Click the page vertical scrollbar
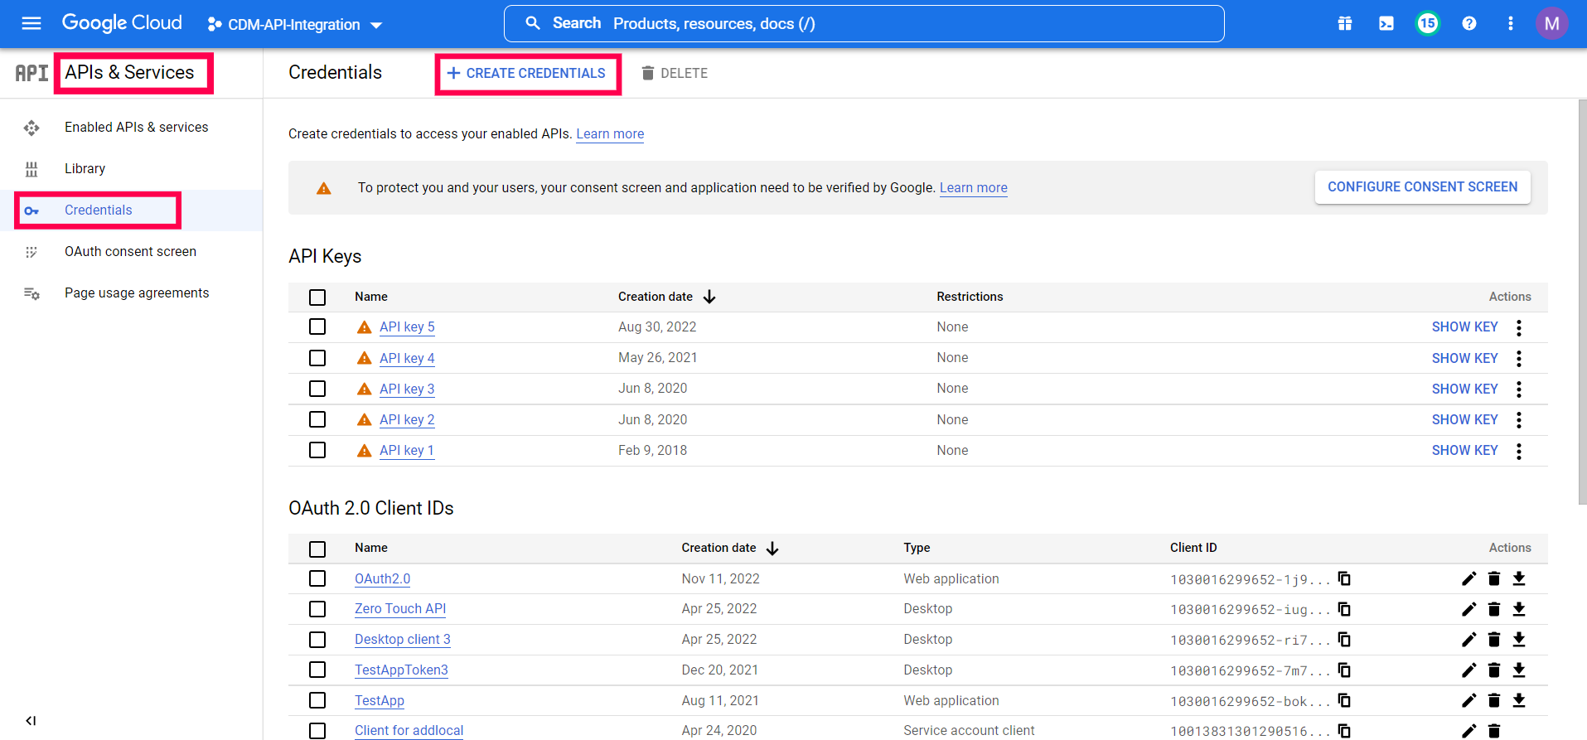Image resolution: width=1587 pixels, height=740 pixels. (1581, 302)
